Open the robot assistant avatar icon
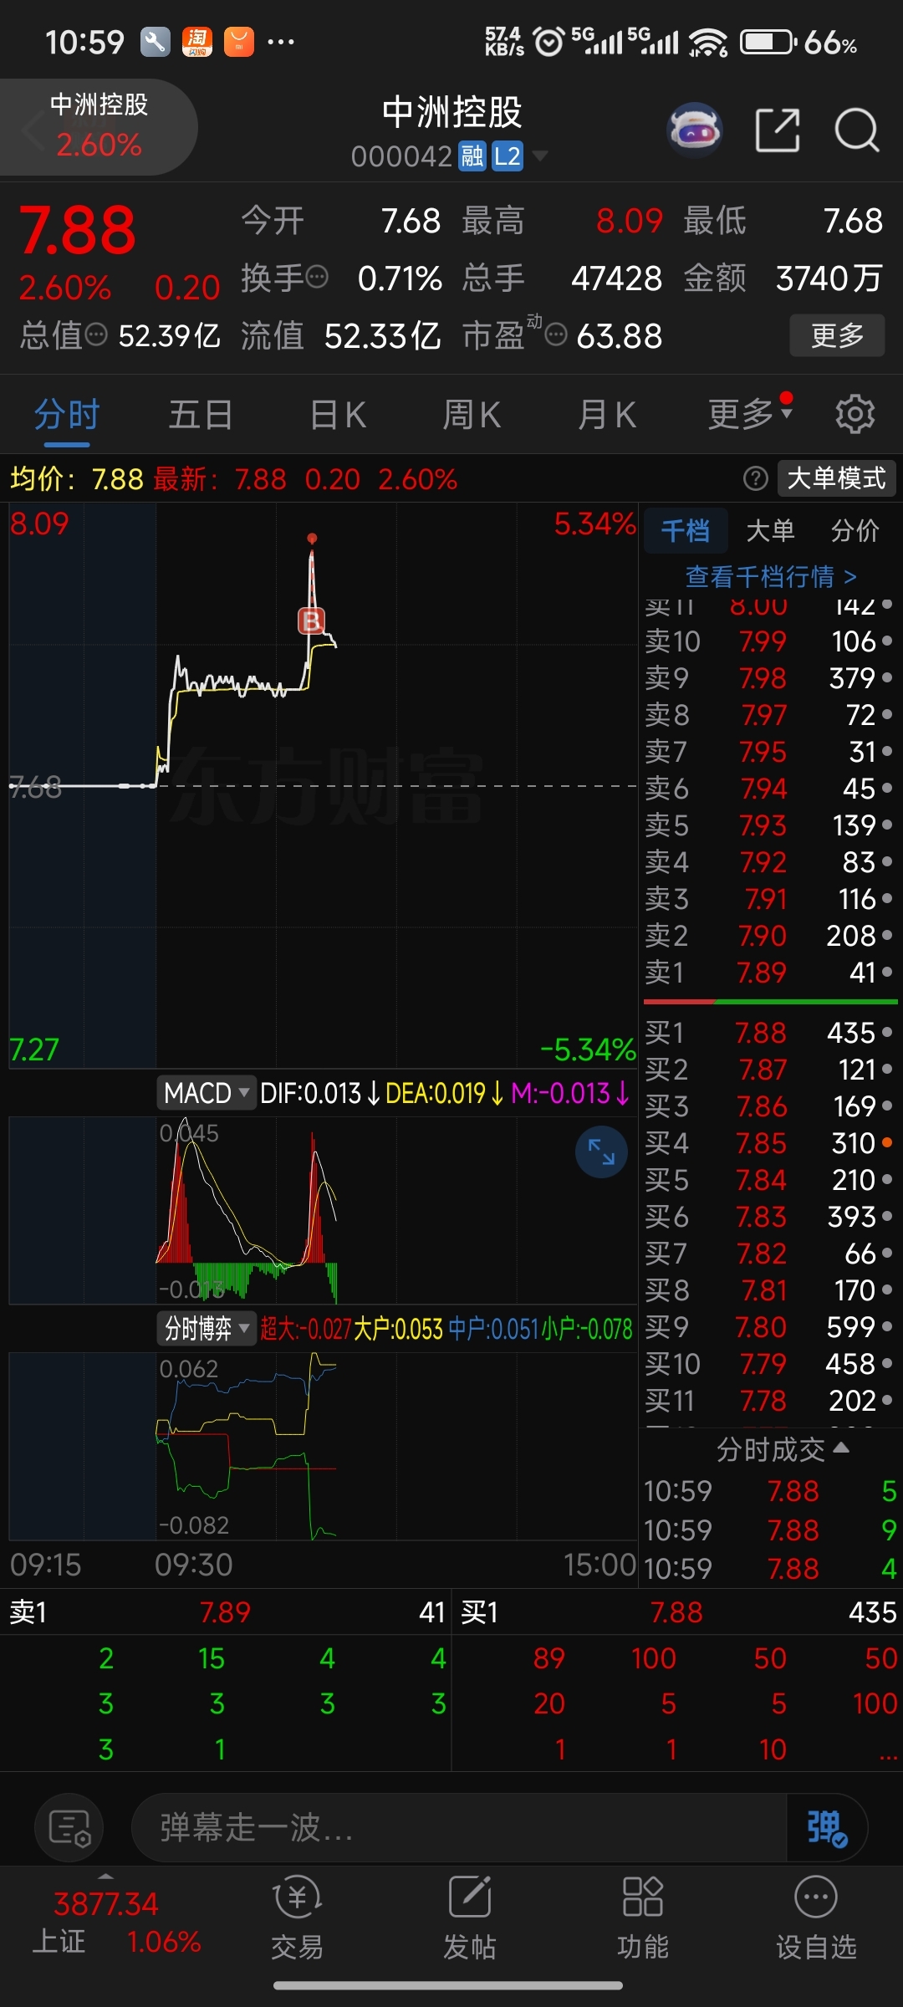The image size is (903, 2007). tap(695, 130)
